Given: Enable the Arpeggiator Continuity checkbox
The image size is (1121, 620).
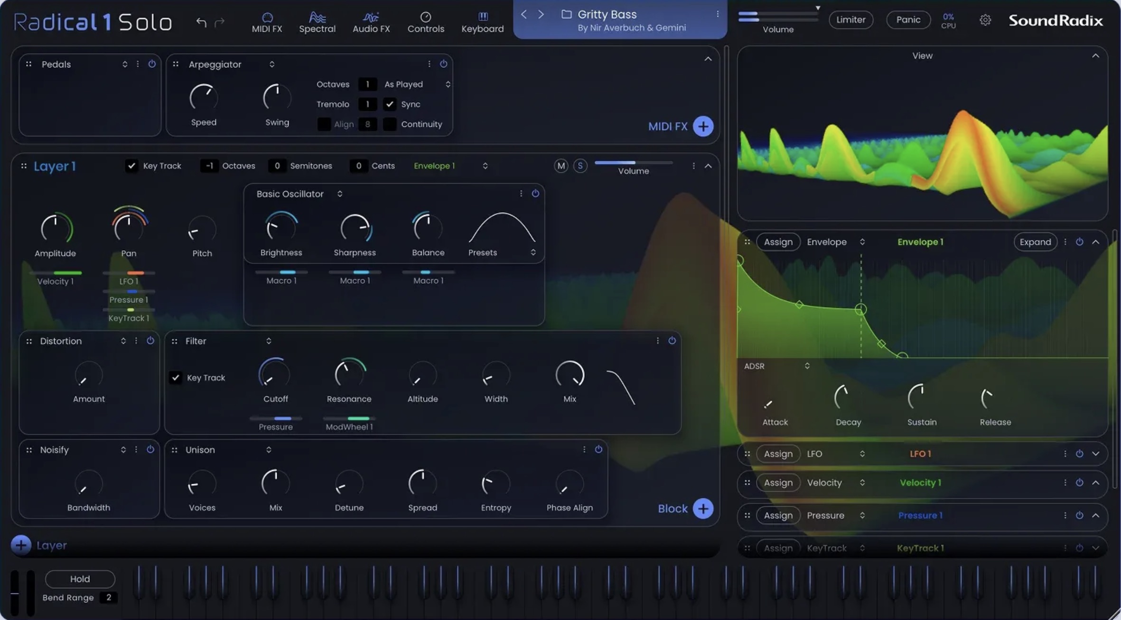Looking at the screenshot, I should (x=390, y=124).
